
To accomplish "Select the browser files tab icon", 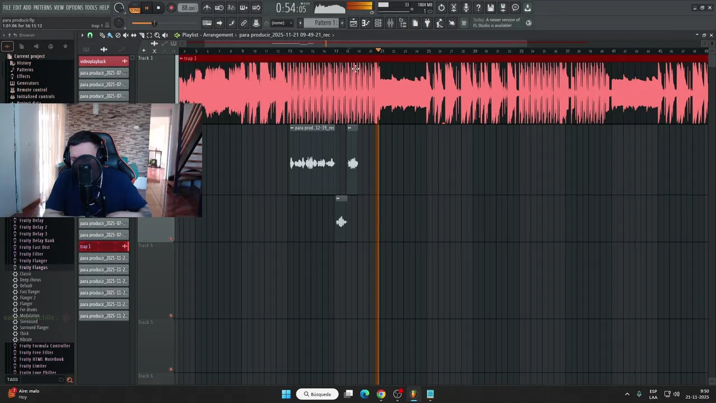I will click(x=21, y=46).
